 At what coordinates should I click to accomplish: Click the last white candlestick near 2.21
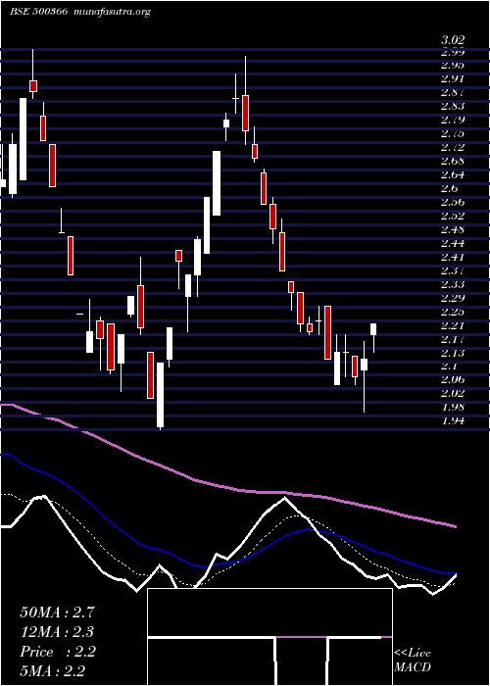[373, 329]
